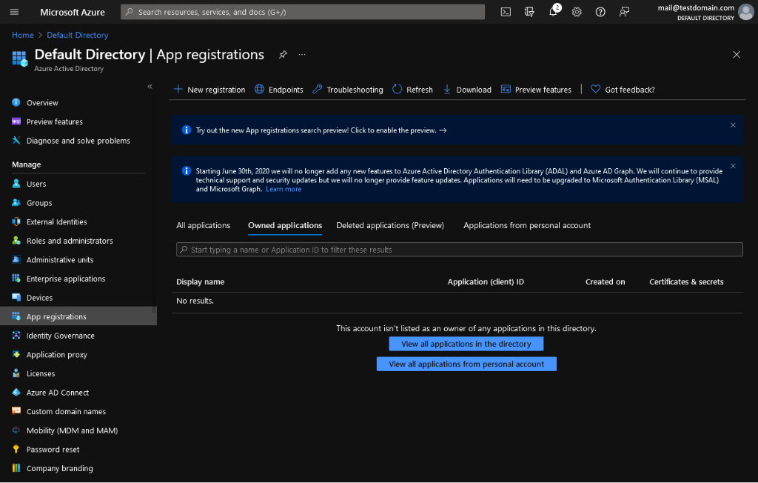Switch to the All applications tab

coord(203,225)
